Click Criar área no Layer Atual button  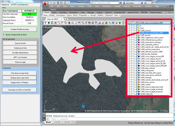[x=19, y=73]
